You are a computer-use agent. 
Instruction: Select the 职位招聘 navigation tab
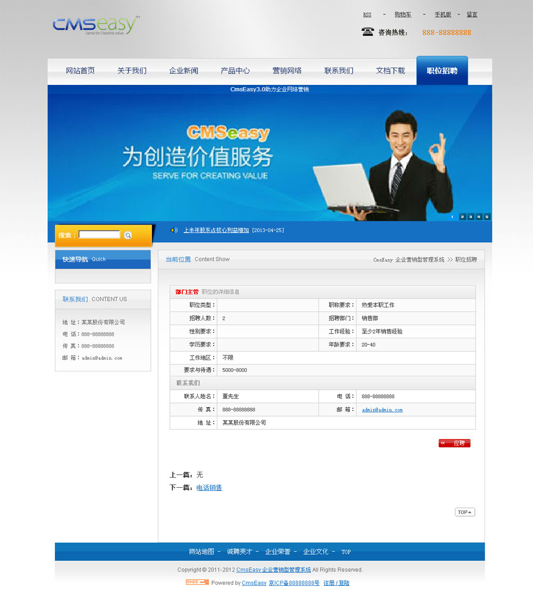[x=442, y=71]
